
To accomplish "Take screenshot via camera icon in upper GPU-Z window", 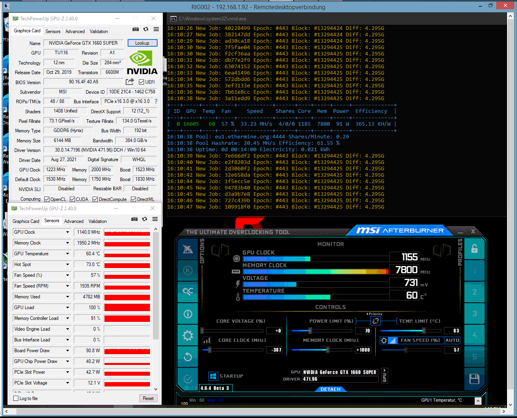I will 136,29.
